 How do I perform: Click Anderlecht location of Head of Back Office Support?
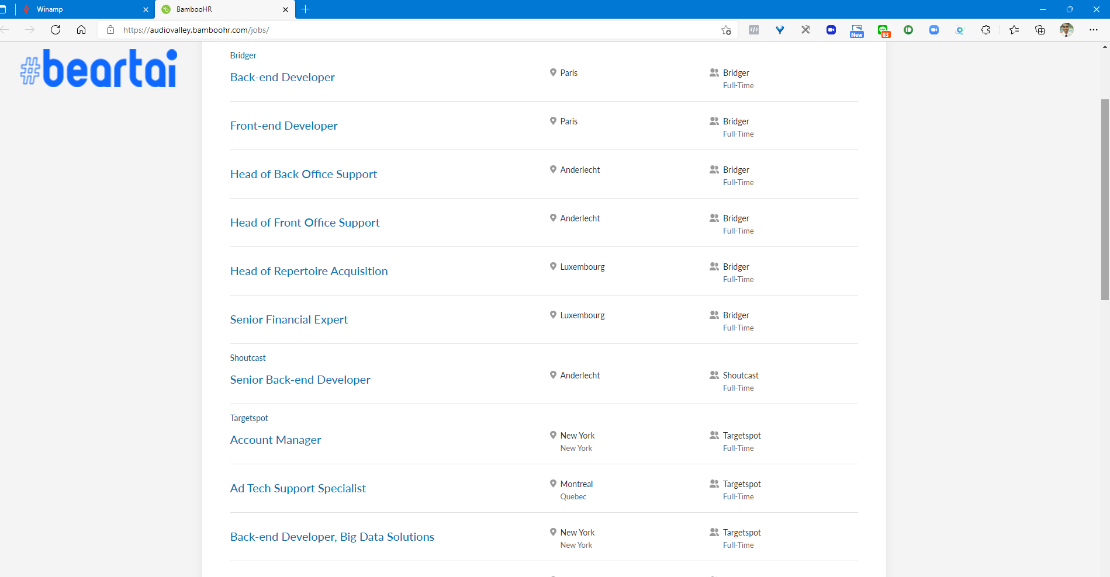click(580, 170)
